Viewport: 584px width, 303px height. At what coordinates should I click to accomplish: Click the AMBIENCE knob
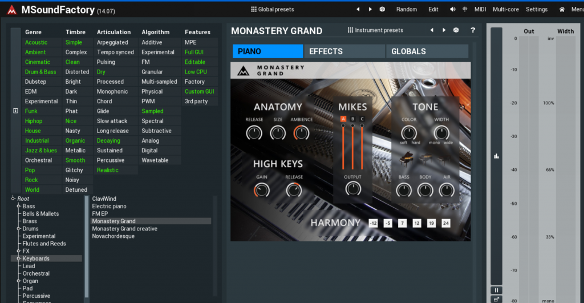[x=301, y=133]
